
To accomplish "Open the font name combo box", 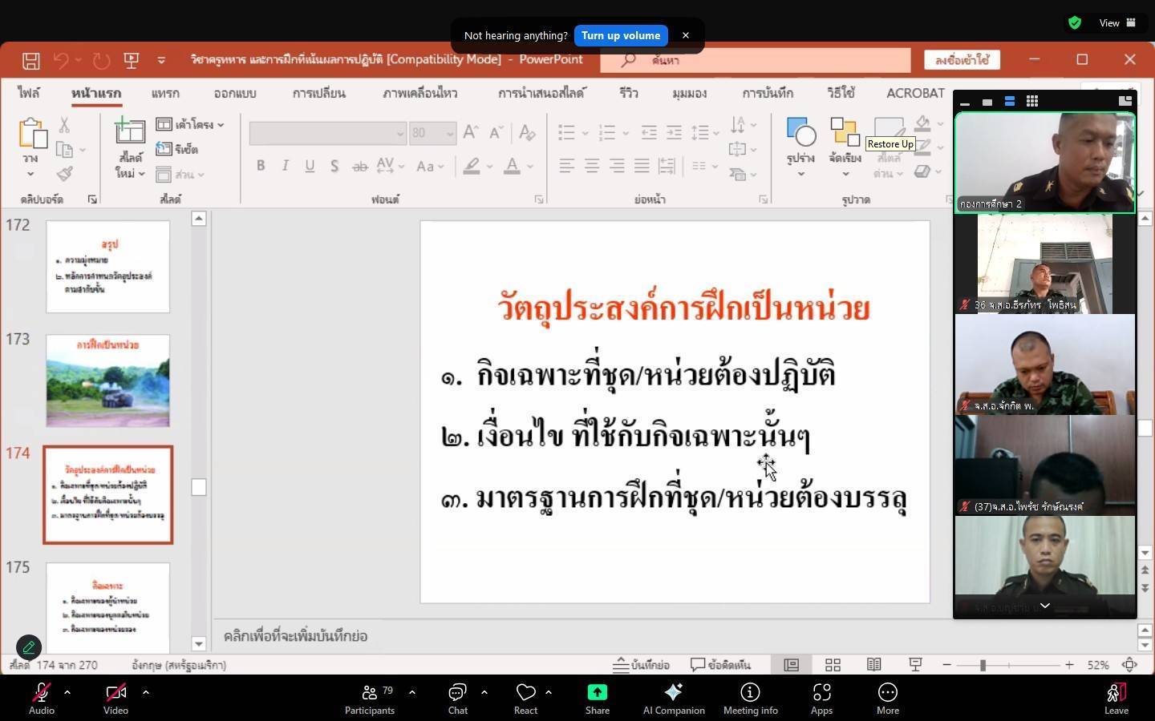I will [x=327, y=133].
